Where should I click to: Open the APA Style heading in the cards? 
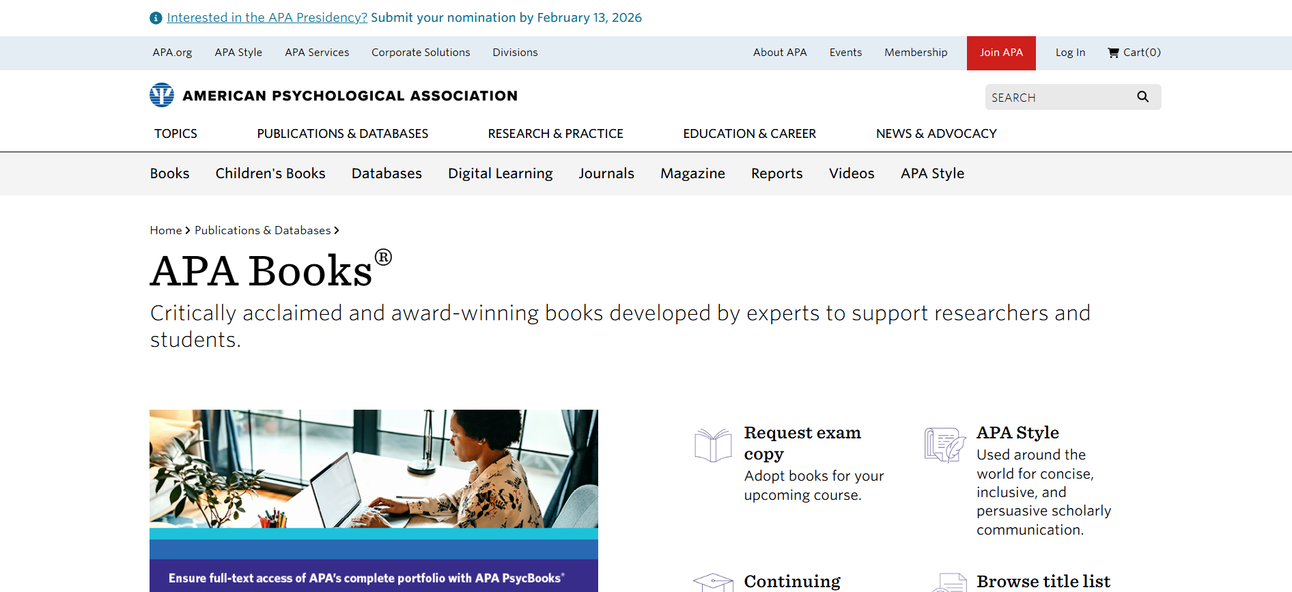[x=1017, y=433]
